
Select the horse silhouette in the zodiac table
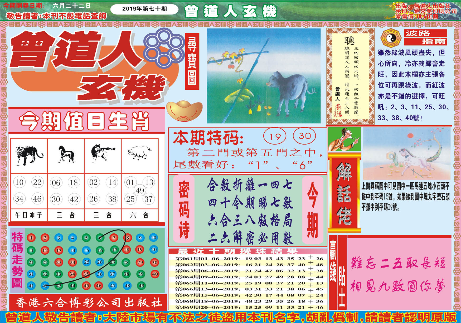coord(66,154)
